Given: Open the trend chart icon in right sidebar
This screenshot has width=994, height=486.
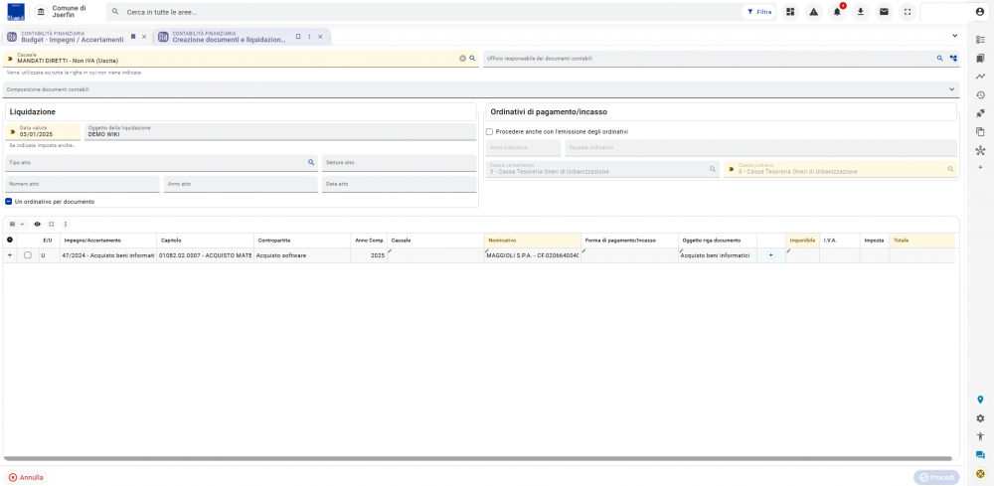Looking at the screenshot, I should click(981, 77).
